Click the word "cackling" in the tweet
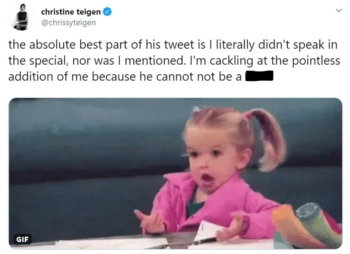Screen dimensions: 350x254 [231, 60]
